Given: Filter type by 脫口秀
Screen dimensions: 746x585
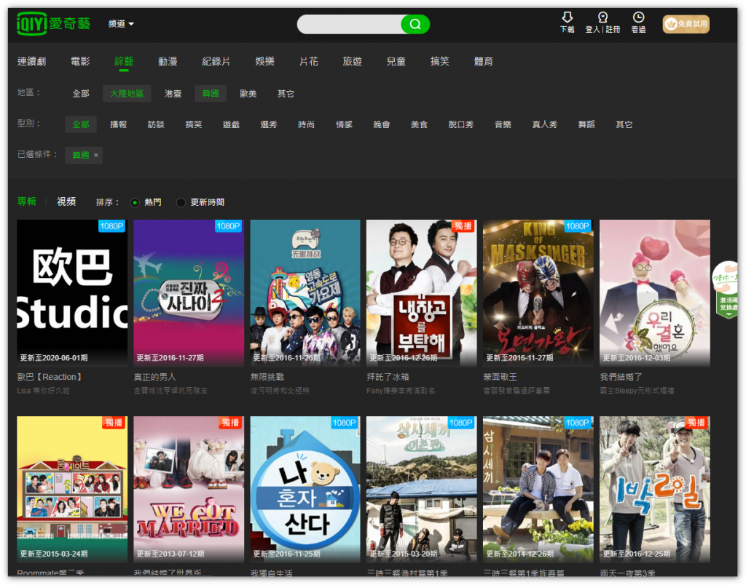Looking at the screenshot, I should click(x=461, y=124).
